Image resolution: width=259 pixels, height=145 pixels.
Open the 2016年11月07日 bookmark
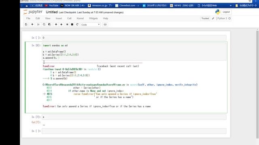(x=155, y=5)
